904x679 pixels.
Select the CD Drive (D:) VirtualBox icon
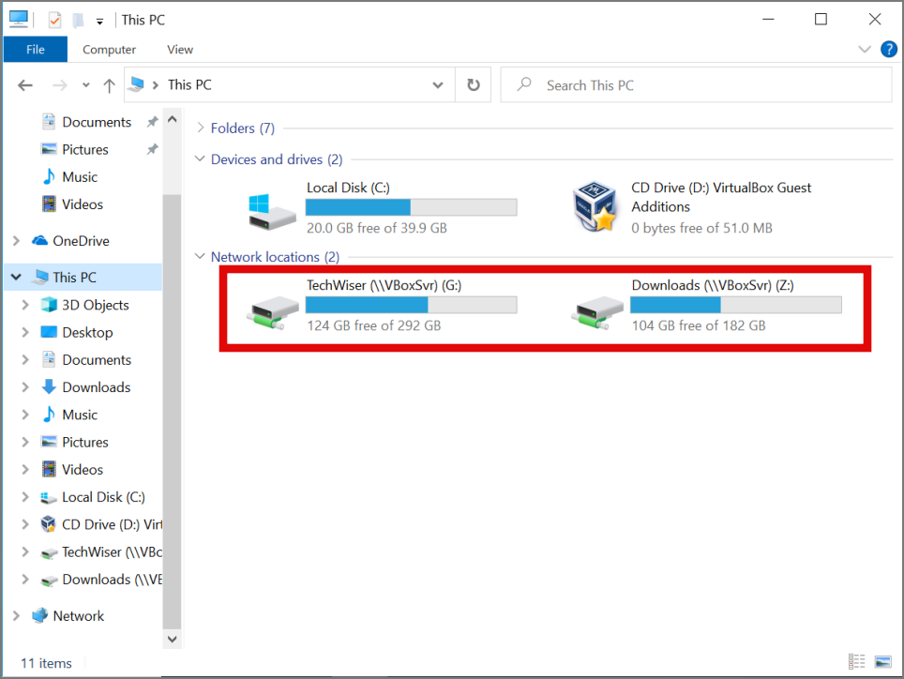[595, 207]
